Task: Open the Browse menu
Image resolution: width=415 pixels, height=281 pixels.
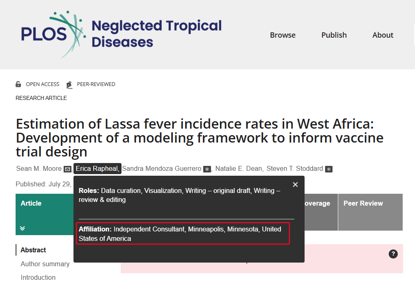Action: click(x=282, y=35)
